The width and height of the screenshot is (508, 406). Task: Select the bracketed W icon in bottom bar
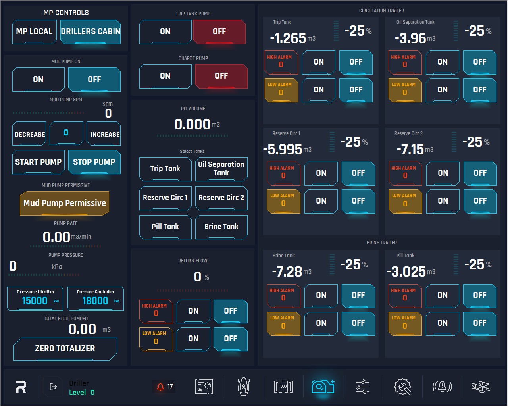pos(283,387)
